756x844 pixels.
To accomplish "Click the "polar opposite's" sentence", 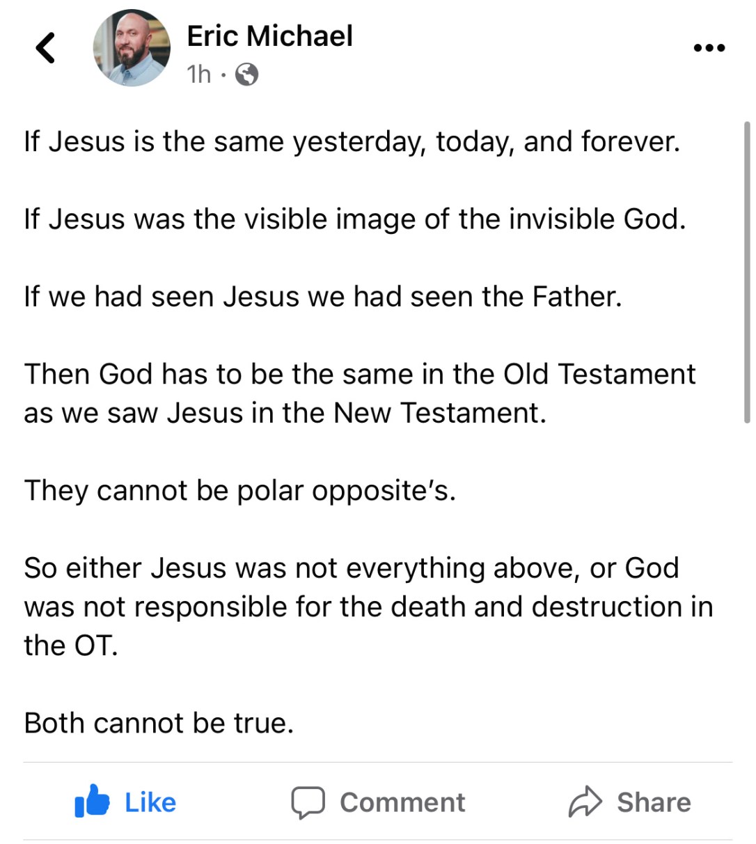I will point(240,490).
